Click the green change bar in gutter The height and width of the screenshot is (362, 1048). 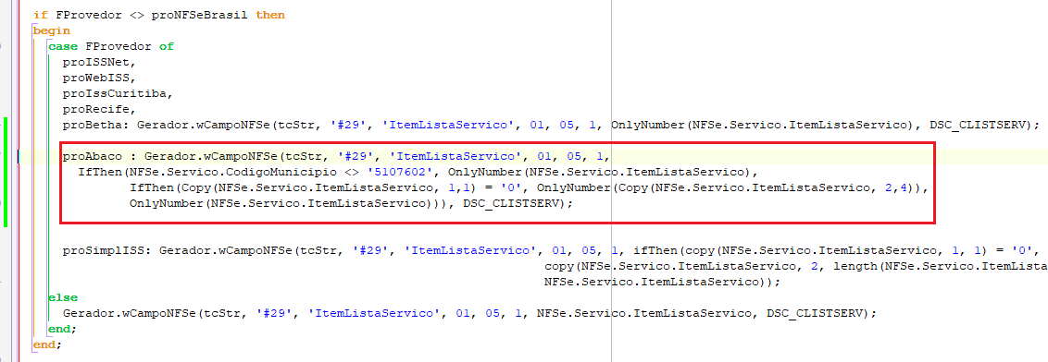point(6,172)
